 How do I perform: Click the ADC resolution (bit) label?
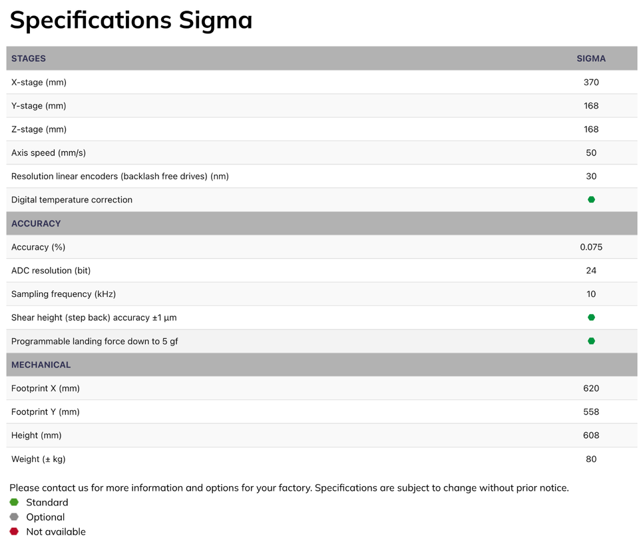[51, 270]
